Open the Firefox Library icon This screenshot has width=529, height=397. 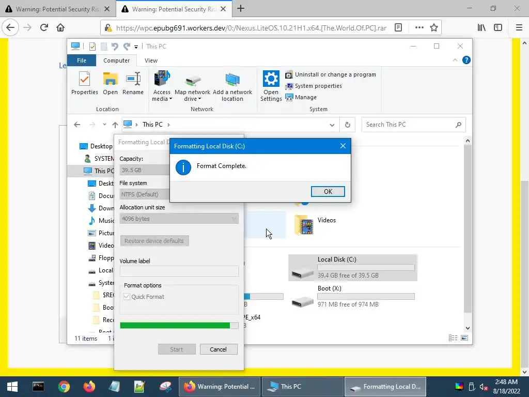481,27
